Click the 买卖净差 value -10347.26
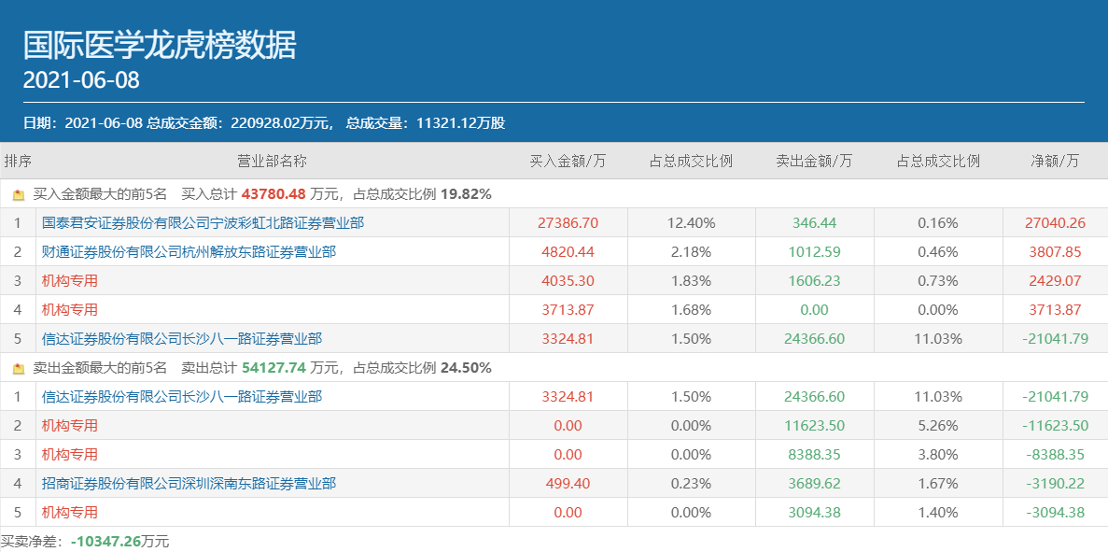 [105, 542]
